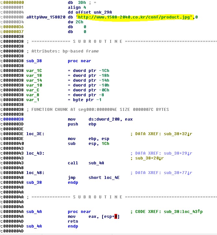217x235 pixels.
Task: Click 'sub_4A' on the 'proc near' line
Action: pos(34,212)
